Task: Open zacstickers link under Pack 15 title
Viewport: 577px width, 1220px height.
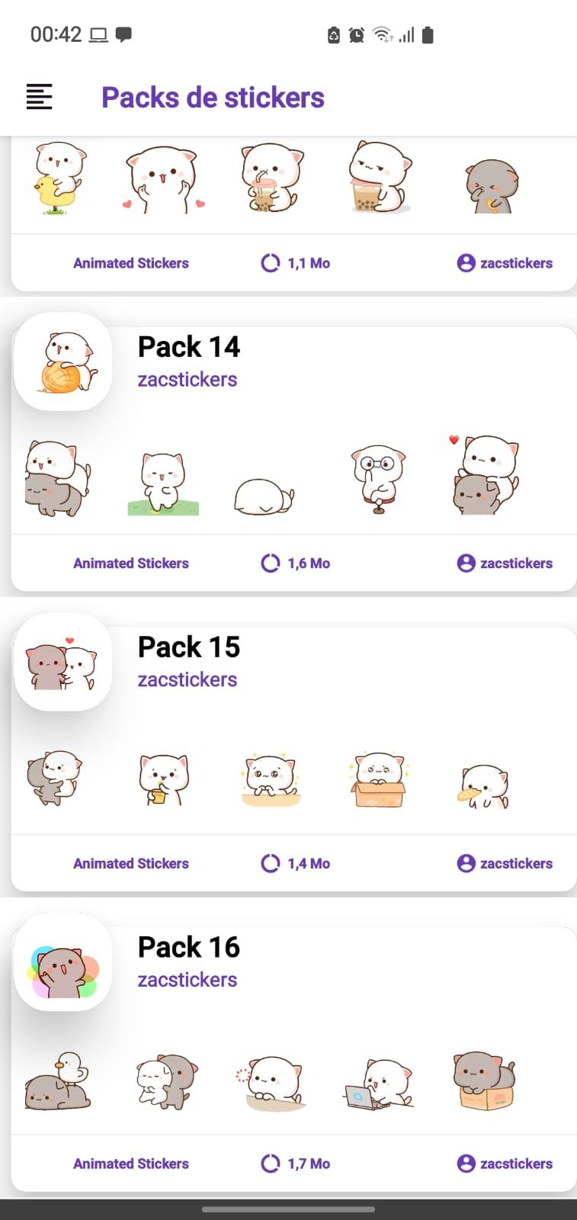Action: coord(188,679)
